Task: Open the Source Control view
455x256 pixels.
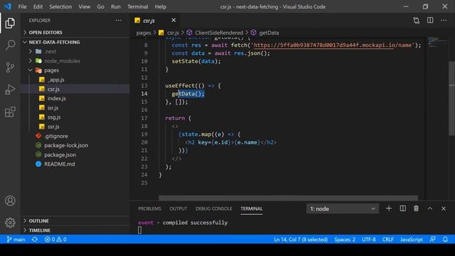Action: (10, 68)
